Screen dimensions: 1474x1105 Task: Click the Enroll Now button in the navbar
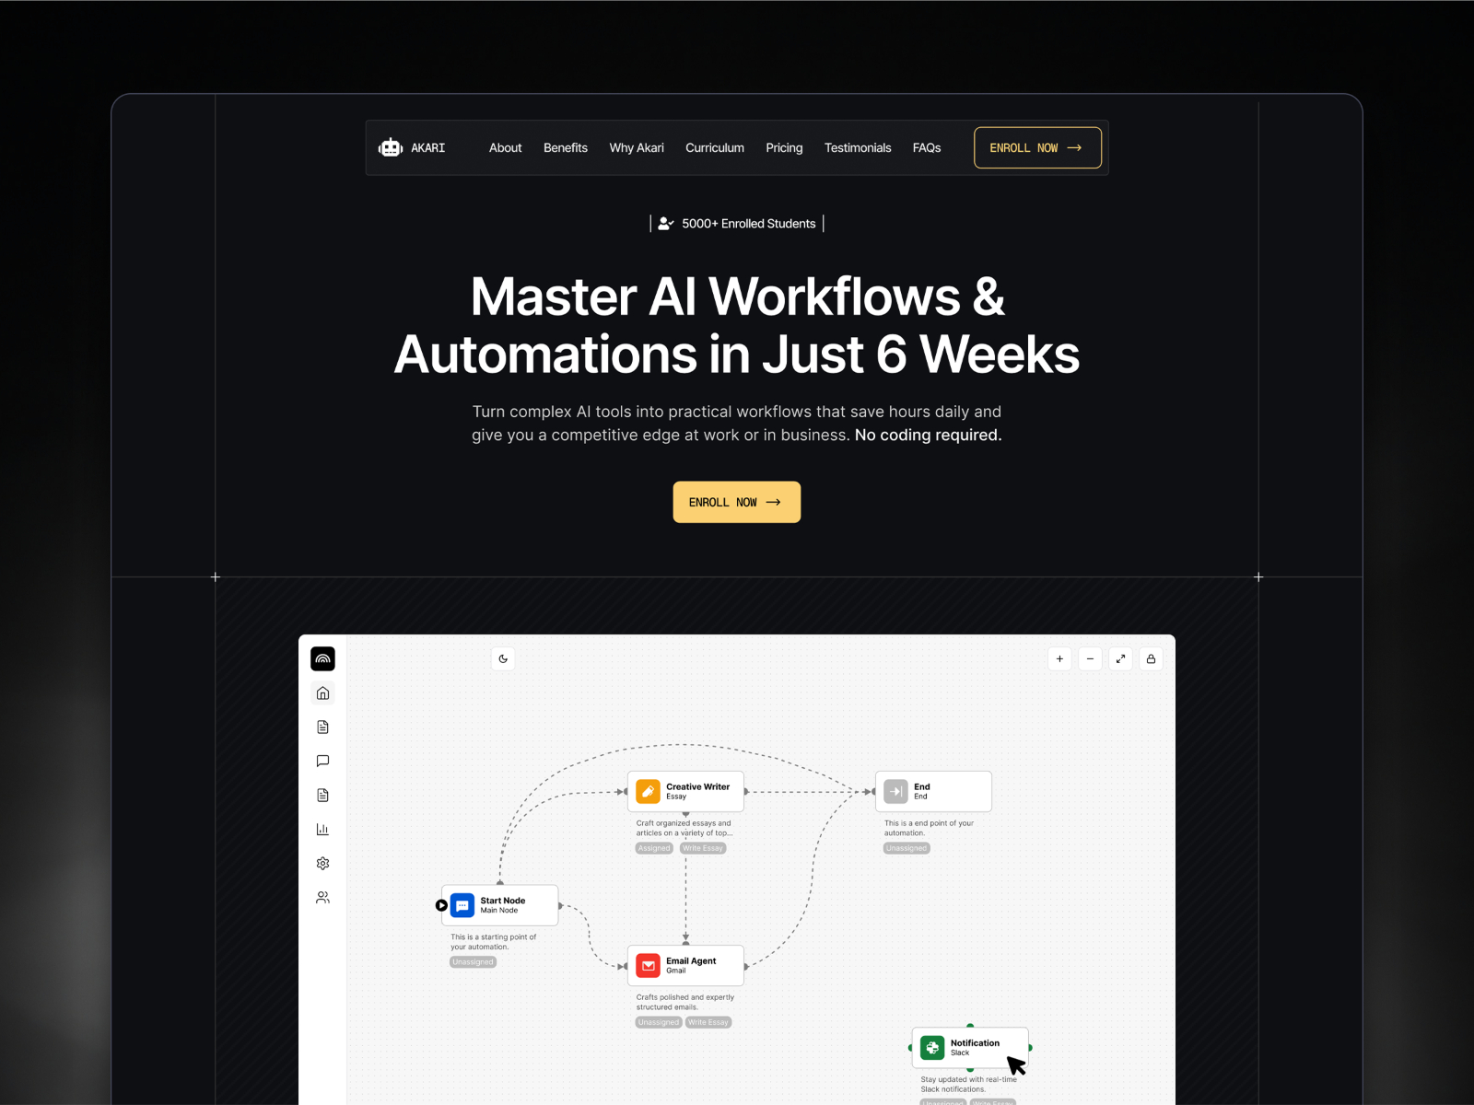pos(1036,147)
